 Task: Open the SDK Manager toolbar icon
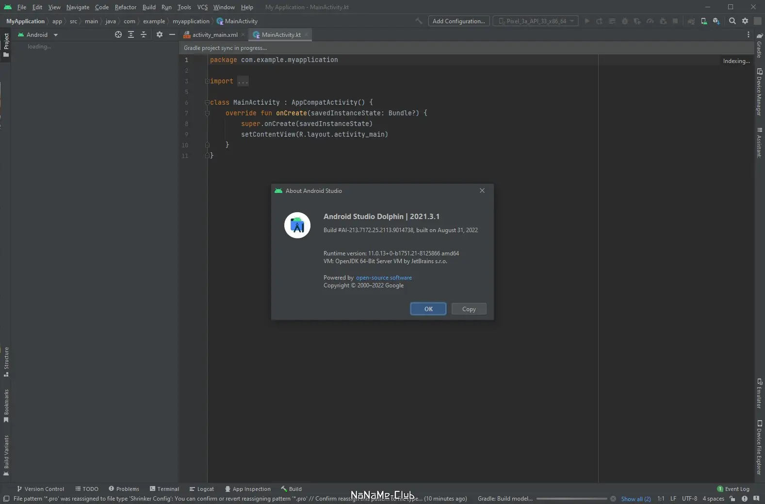(716, 21)
